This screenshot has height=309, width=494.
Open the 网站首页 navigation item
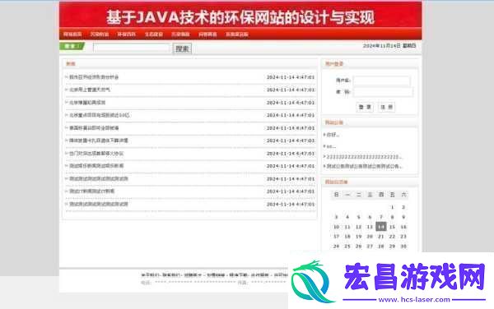click(x=72, y=35)
